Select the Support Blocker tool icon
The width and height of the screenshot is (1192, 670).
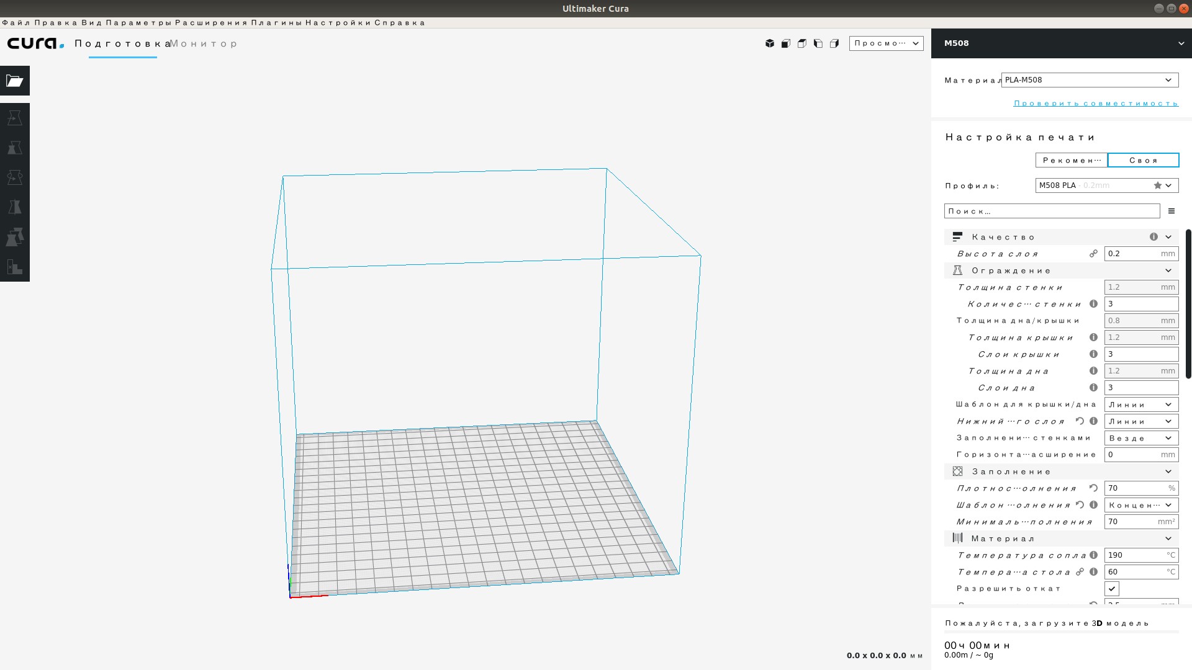pos(15,267)
